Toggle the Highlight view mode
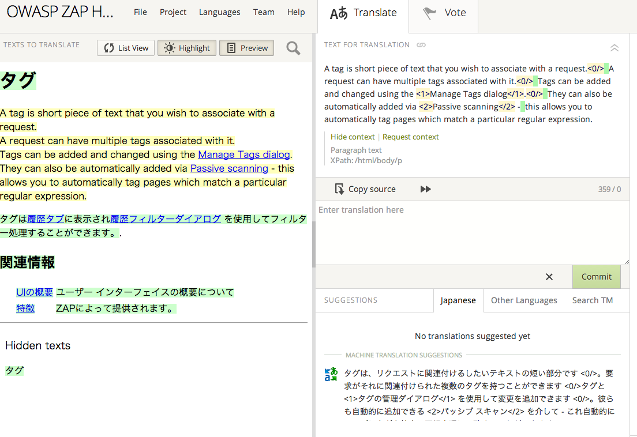The image size is (637, 437). pos(188,48)
